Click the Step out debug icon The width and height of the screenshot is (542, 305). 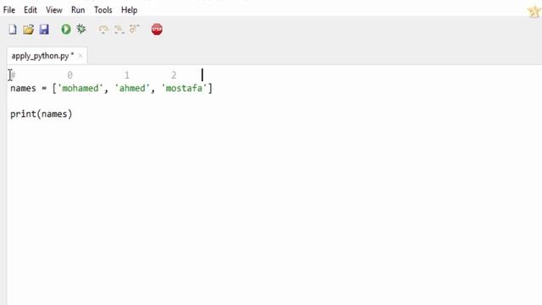[x=135, y=29]
